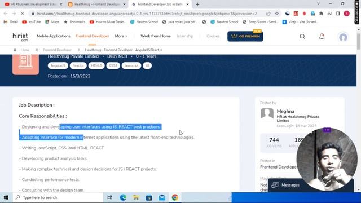Click the three-dot menu on webcam bubble

coord(327,130)
